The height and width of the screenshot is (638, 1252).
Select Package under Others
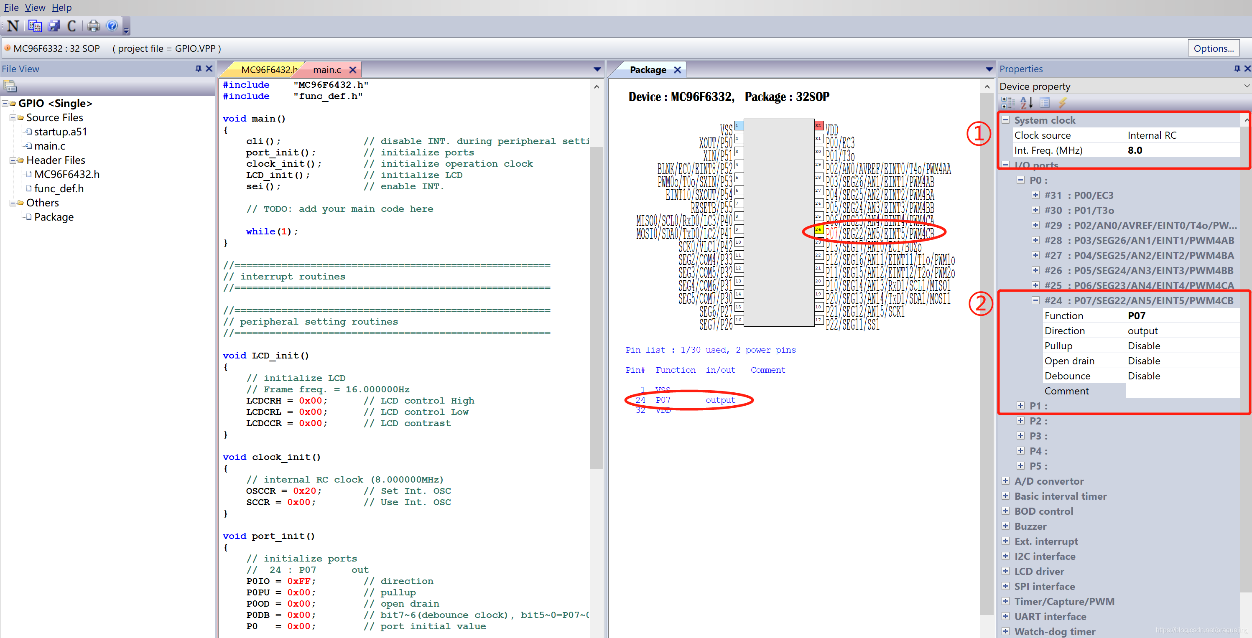click(54, 217)
